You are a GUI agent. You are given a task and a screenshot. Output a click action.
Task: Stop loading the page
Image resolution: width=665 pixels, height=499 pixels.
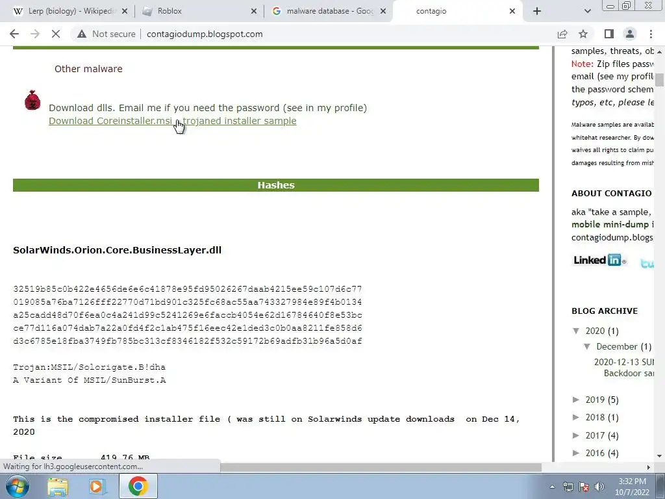click(56, 34)
